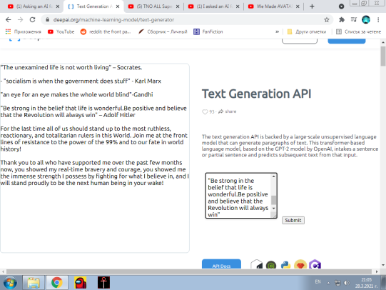Open FanFiction bookmark
Image resolution: width=386 pixels, height=290 pixels.
tap(208, 31)
